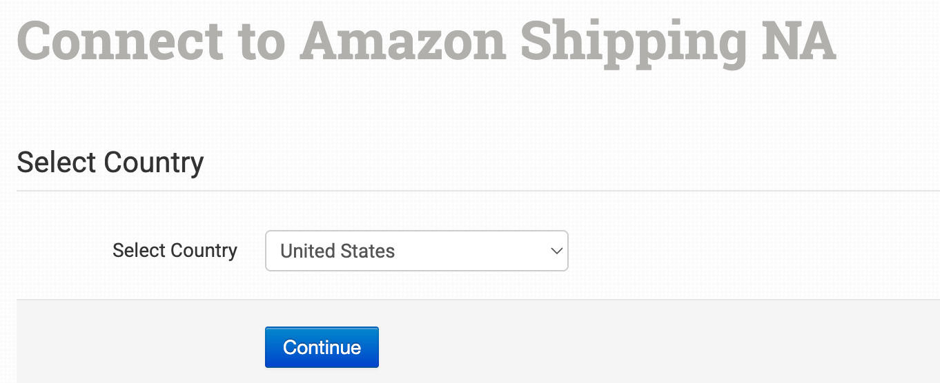Click the divider line under Select Country heading
This screenshot has height=383, width=940.
pyautogui.click(x=478, y=191)
